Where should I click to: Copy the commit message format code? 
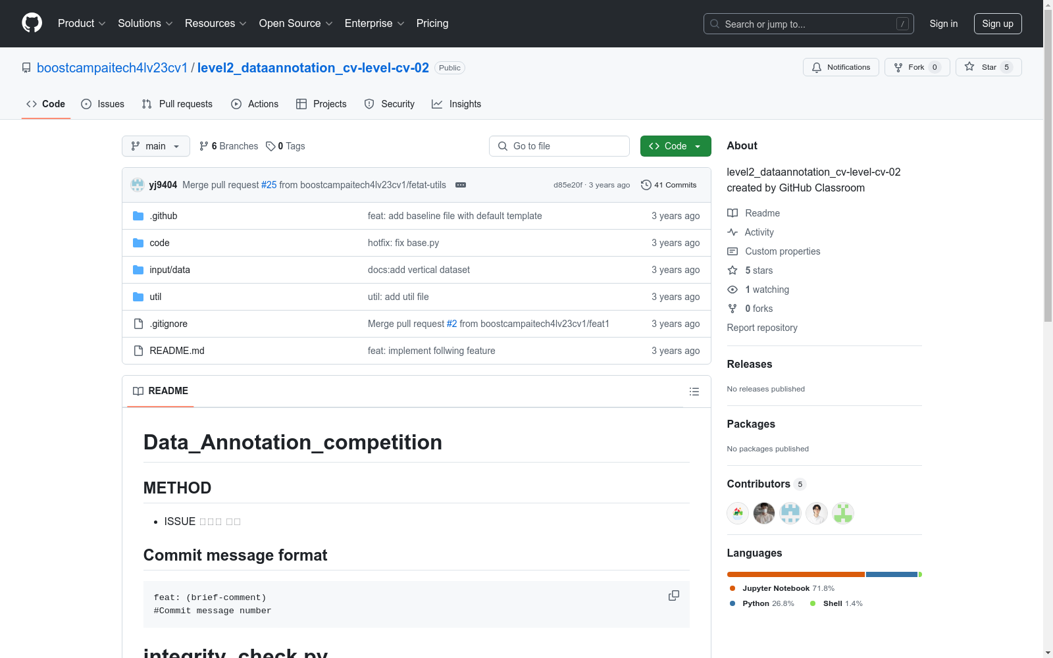[674, 595]
